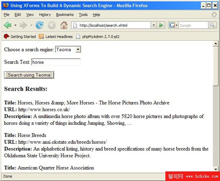220x181 pixels.
Task: Open the Back history dropdown arrow
Action: [15, 25]
